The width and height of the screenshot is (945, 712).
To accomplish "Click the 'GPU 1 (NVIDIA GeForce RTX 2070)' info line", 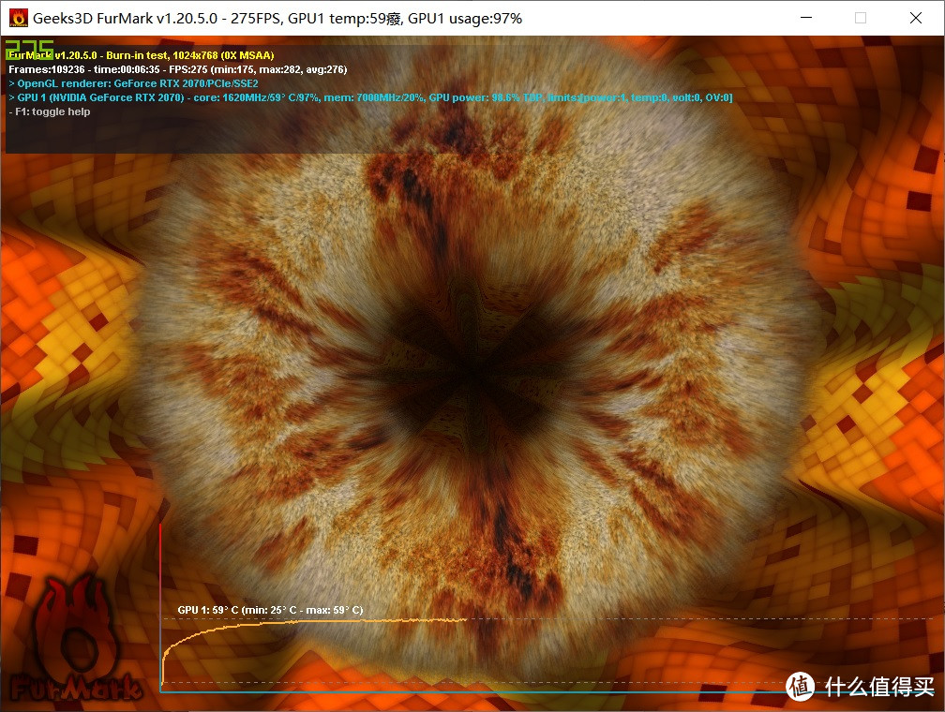I will coord(370,97).
